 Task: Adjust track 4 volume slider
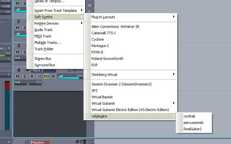[x=69, y=77]
